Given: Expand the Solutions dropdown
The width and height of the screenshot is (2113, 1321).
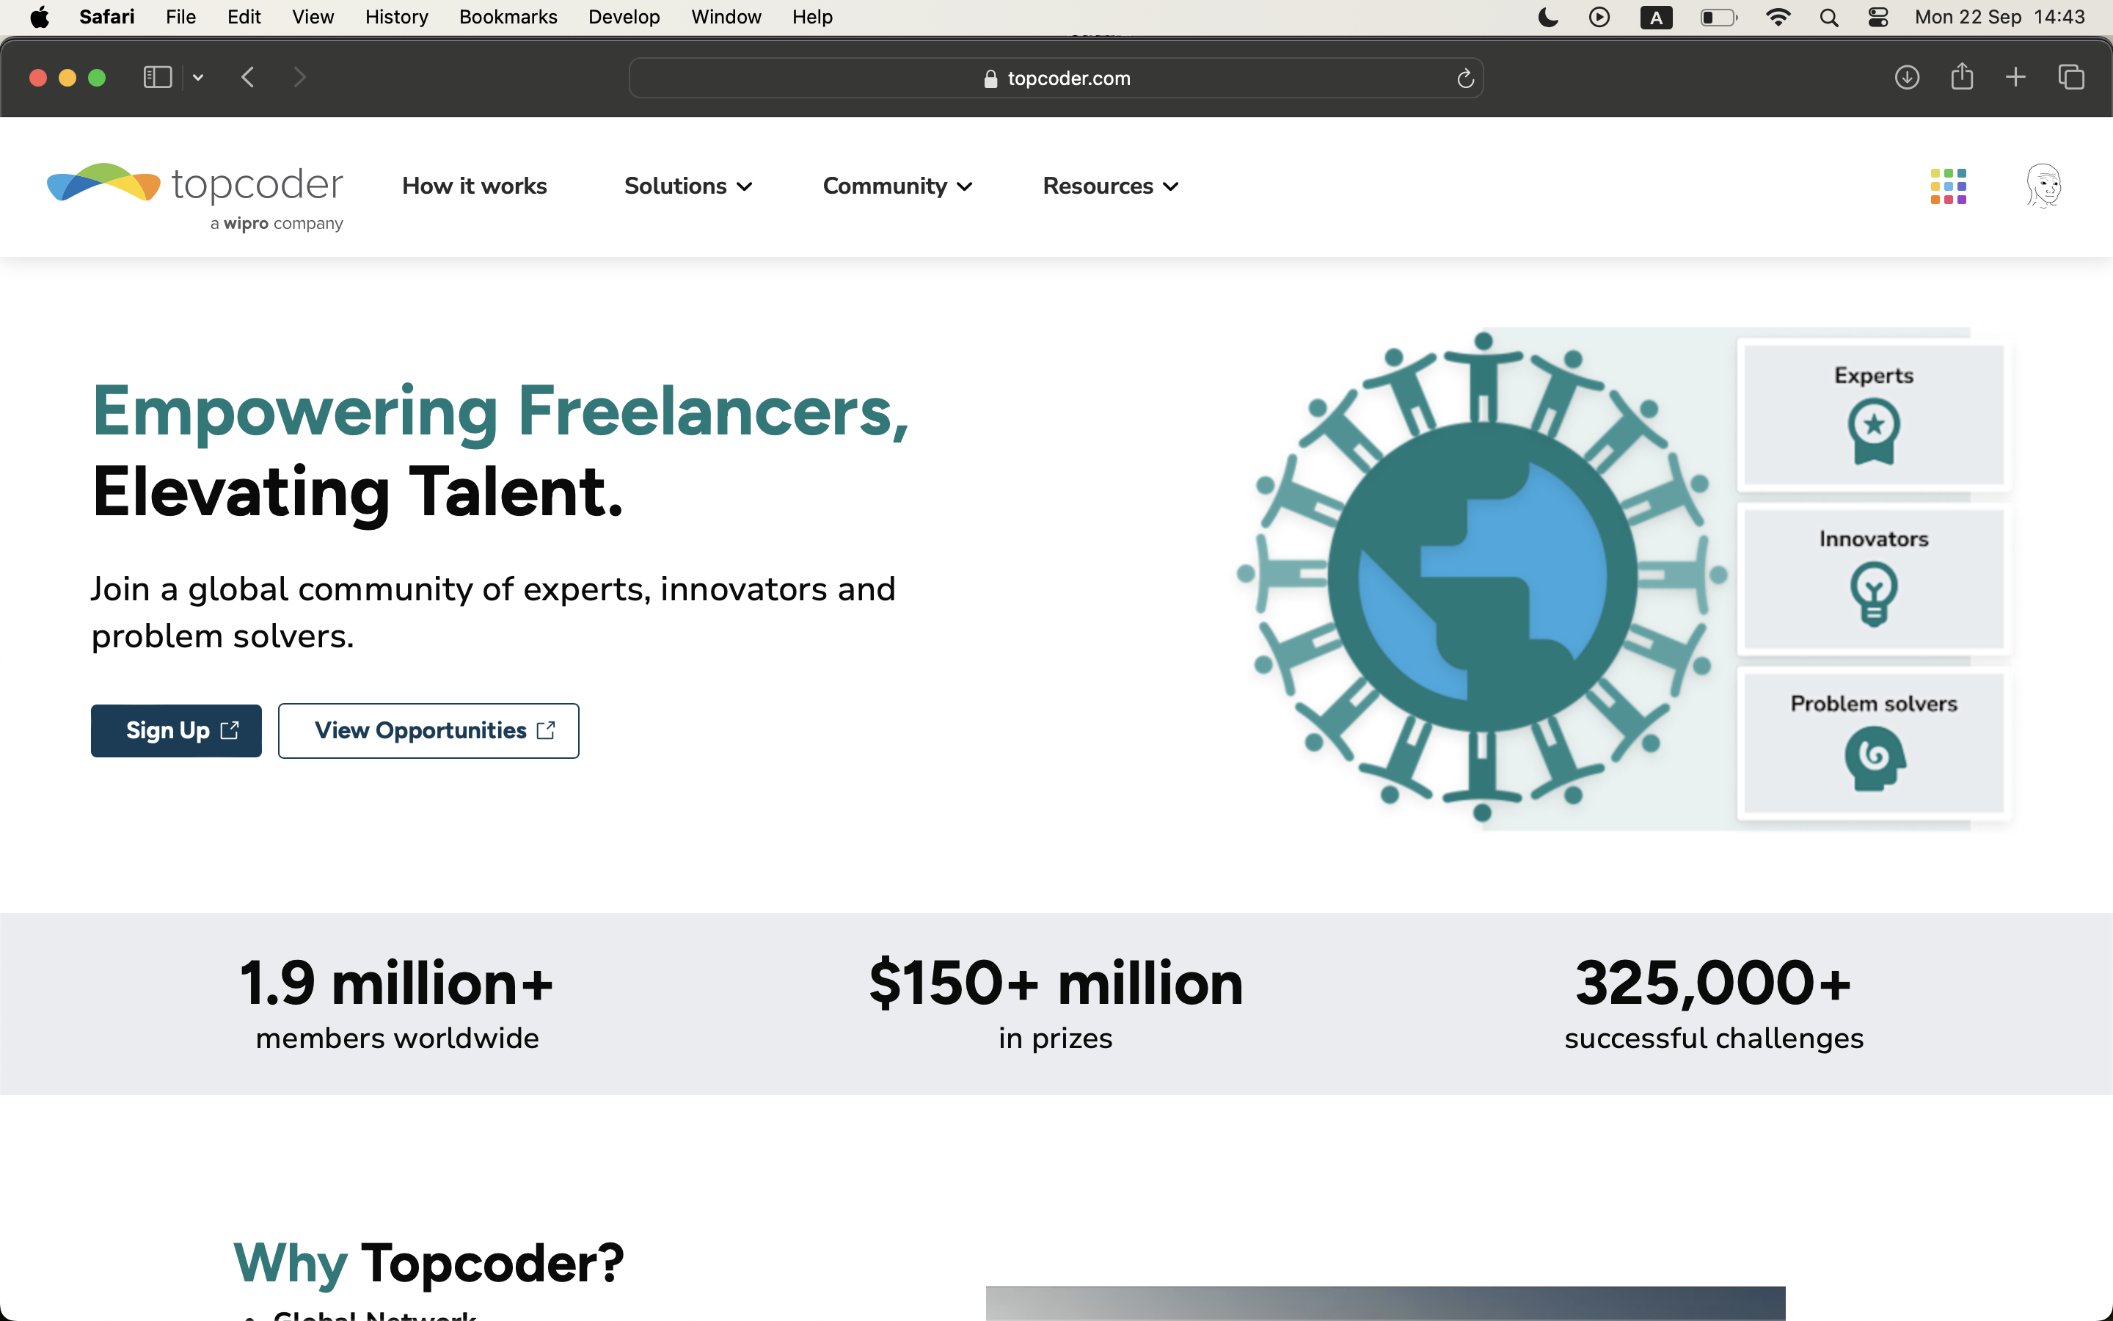Looking at the screenshot, I should click(x=688, y=186).
